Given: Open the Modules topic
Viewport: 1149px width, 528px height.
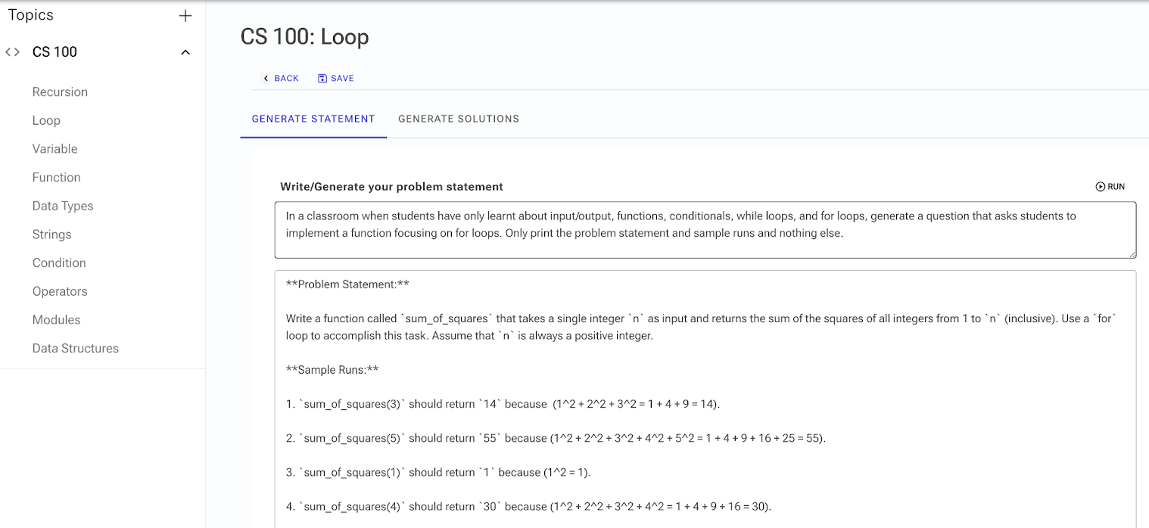Looking at the screenshot, I should (x=56, y=320).
